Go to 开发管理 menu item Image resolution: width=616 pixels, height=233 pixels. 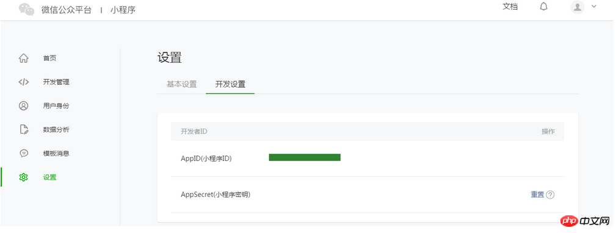56,82
